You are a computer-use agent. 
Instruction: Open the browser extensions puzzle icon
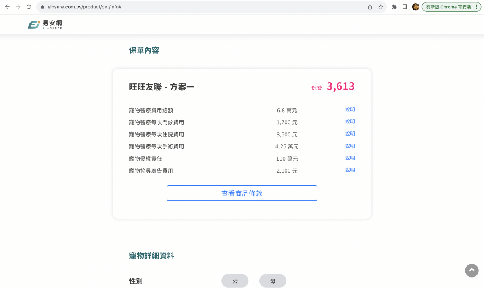[x=394, y=7]
